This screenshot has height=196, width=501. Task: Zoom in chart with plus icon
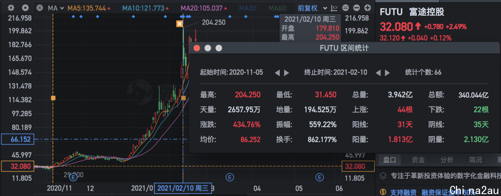(x=368, y=8)
